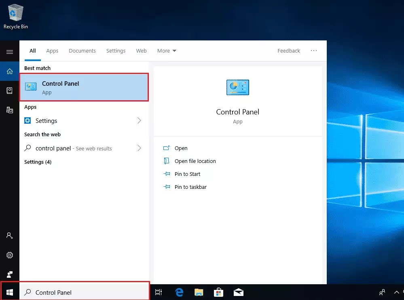Viewport: 404px width, 300px height.
Task: Expand the Settings app search result
Action: pyautogui.click(x=139, y=120)
